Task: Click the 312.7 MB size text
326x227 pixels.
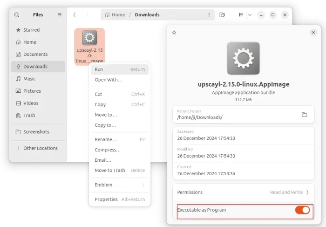Action: [243, 100]
